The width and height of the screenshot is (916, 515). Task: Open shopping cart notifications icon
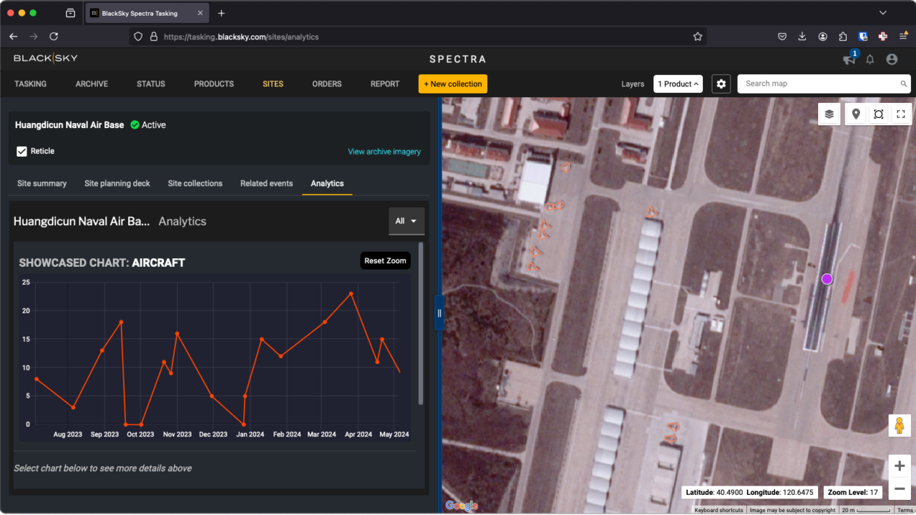[x=849, y=59]
